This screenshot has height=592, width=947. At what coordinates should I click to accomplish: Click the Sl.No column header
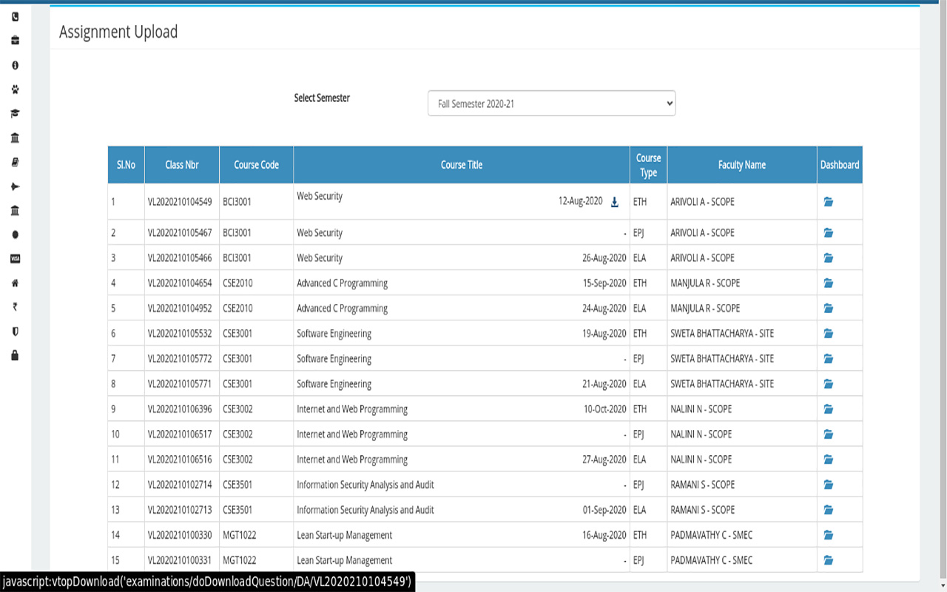(x=126, y=165)
